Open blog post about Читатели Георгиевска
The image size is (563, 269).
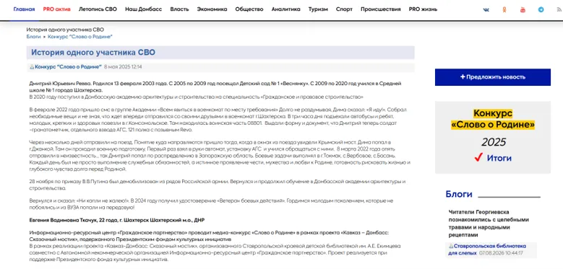click(x=489, y=224)
